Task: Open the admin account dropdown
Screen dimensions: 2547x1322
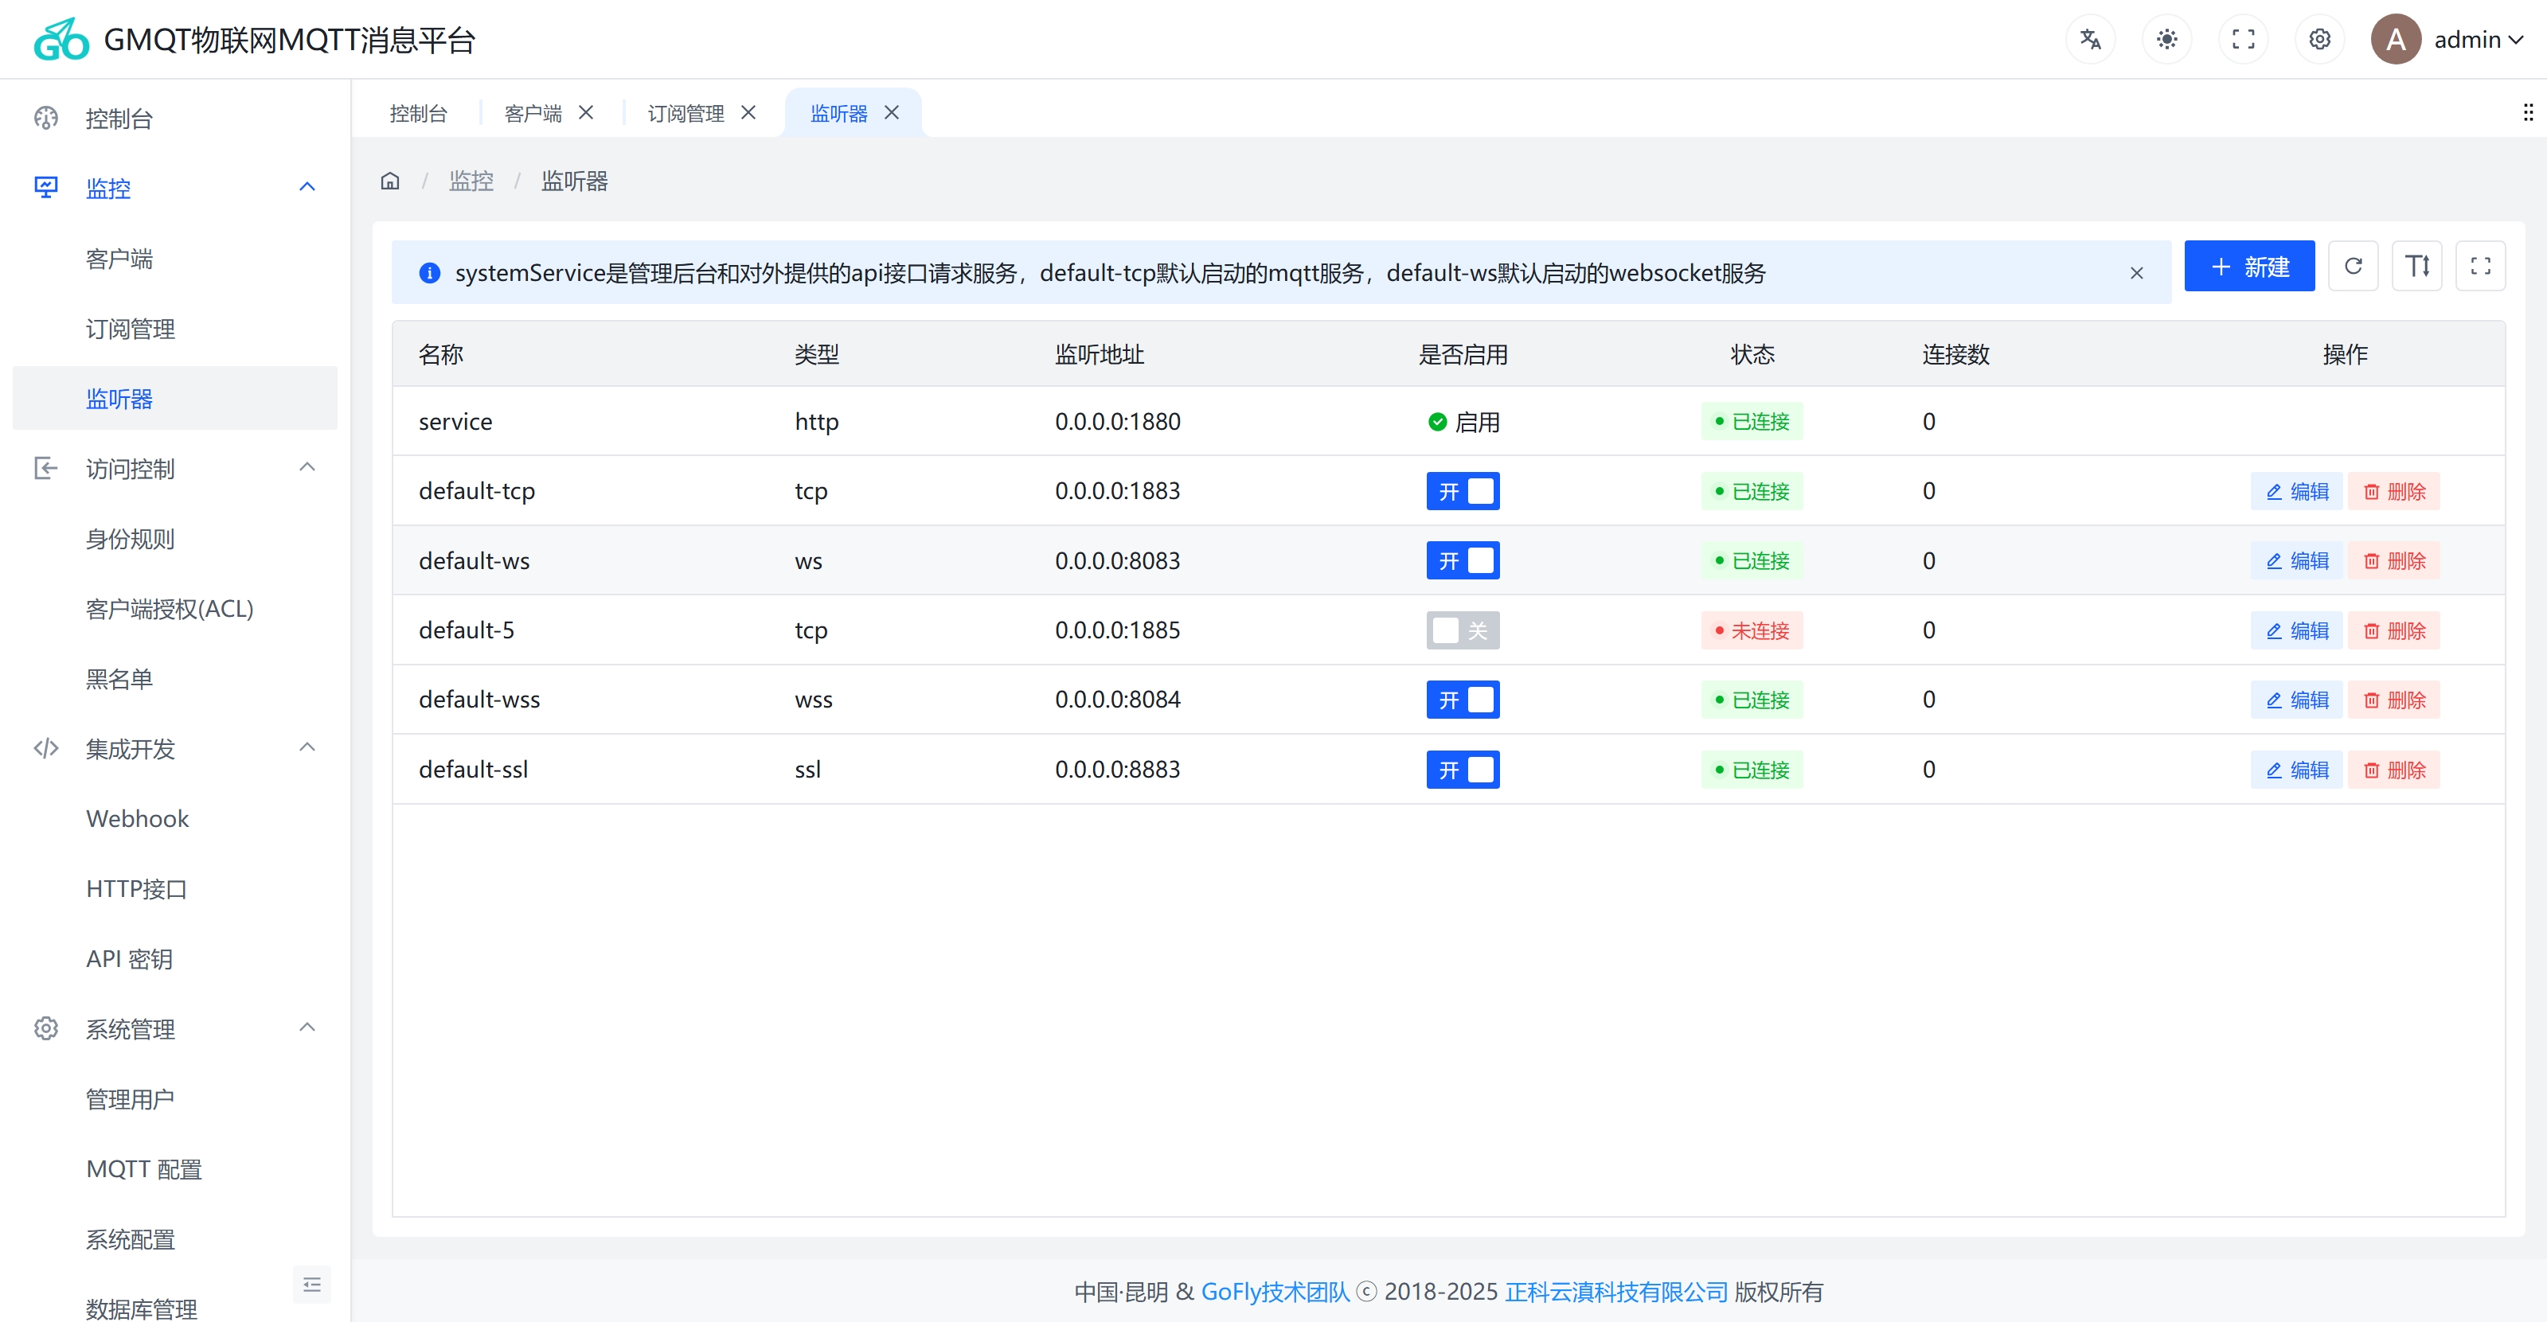Action: pyautogui.click(x=2467, y=40)
